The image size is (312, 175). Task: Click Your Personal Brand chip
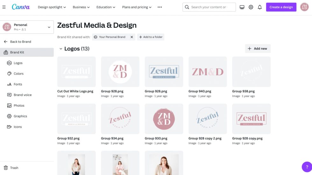coord(110,37)
